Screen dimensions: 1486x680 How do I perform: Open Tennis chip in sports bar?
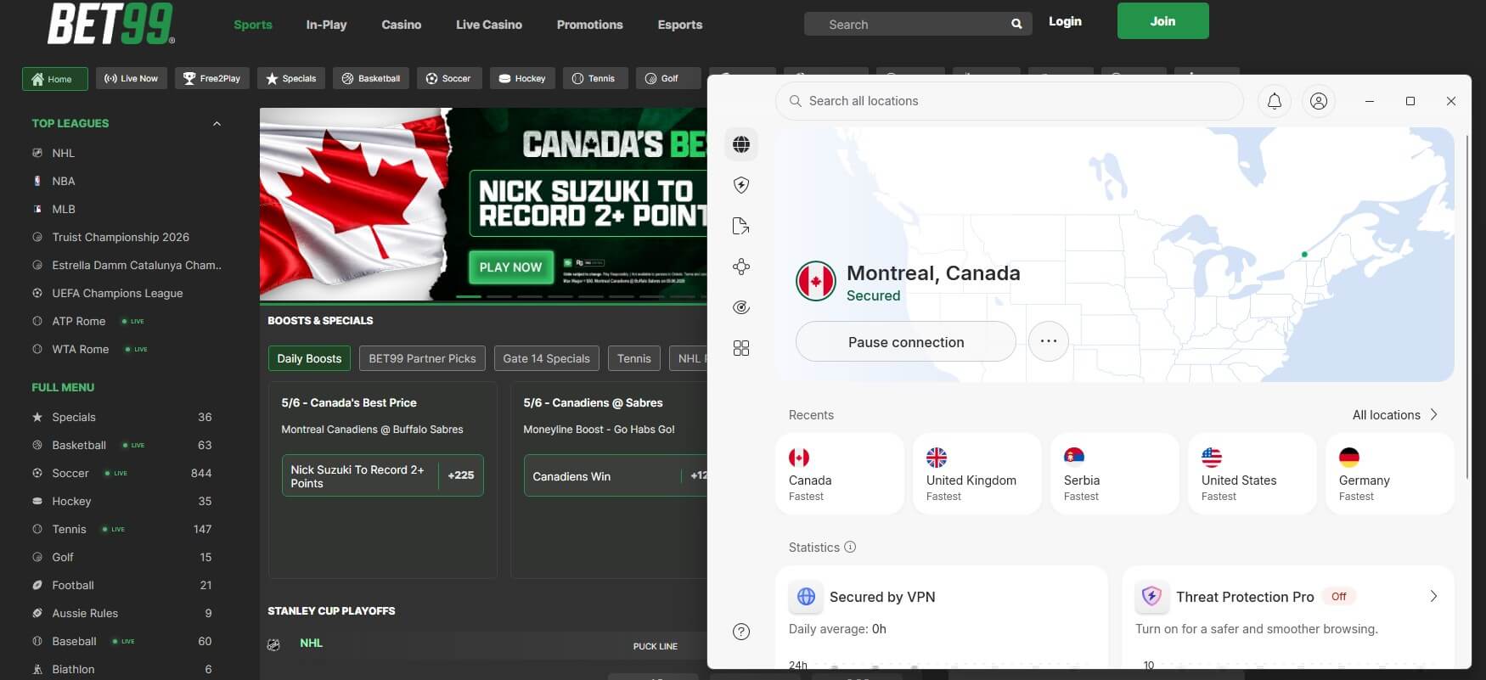coord(594,79)
